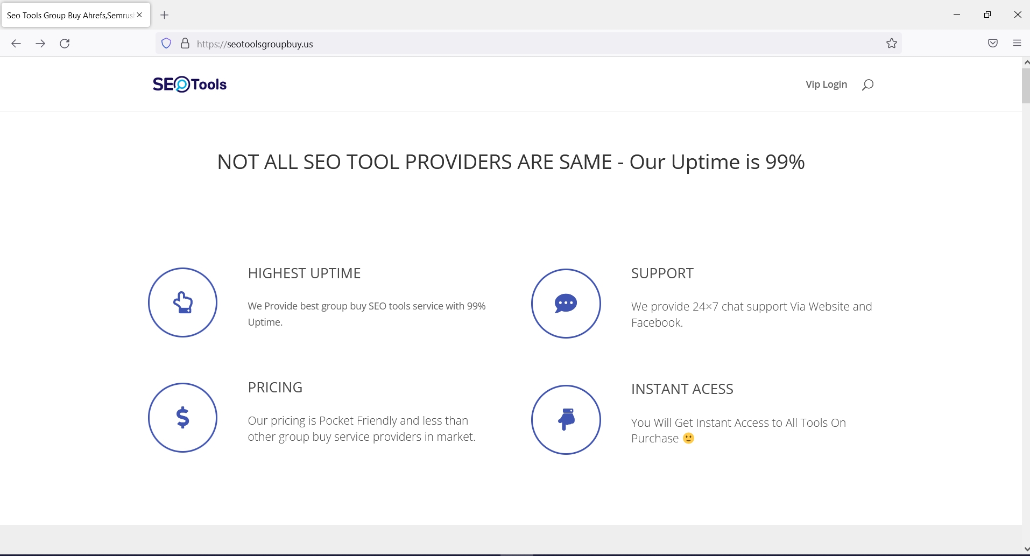This screenshot has height=556, width=1030.
Task: Open the site search magnifier icon
Action: [x=867, y=84]
